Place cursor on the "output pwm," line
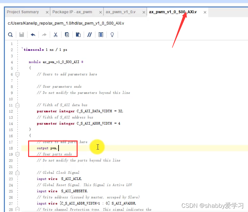This screenshot has height=212, width=248. click(47, 148)
